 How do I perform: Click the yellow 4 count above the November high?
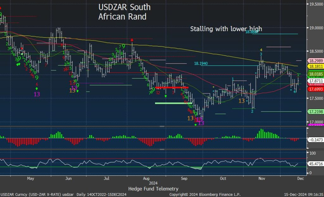(x=261, y=50)
